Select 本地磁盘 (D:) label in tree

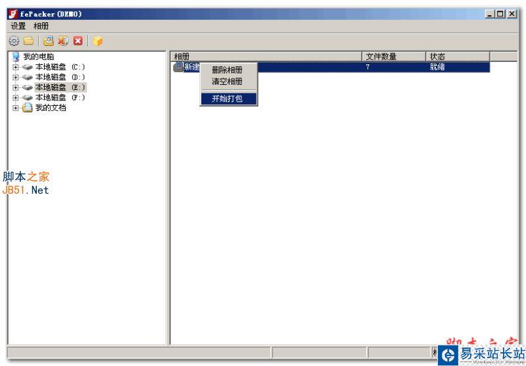point(60,77)
